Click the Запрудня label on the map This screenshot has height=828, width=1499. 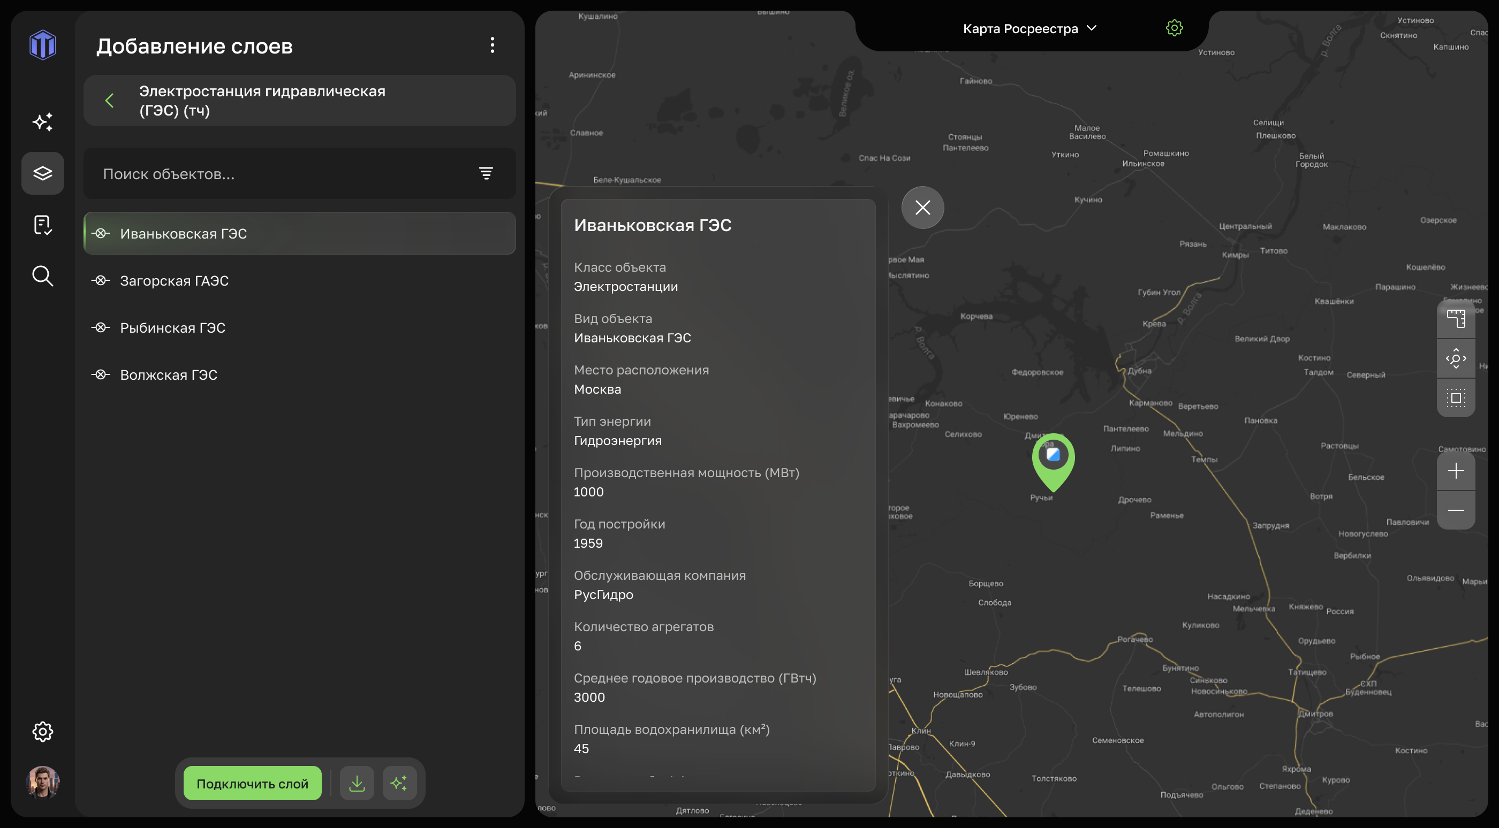(x=1270, y=526)
